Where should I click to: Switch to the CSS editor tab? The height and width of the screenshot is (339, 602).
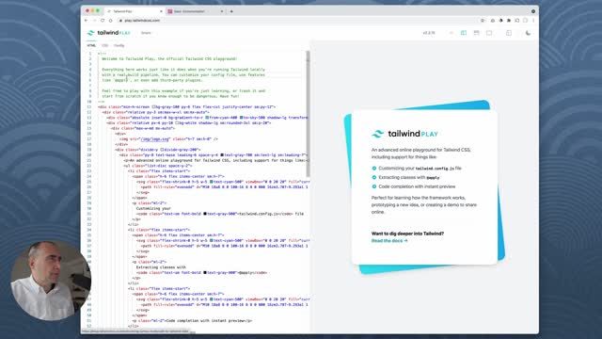click(x=104, y=45)
